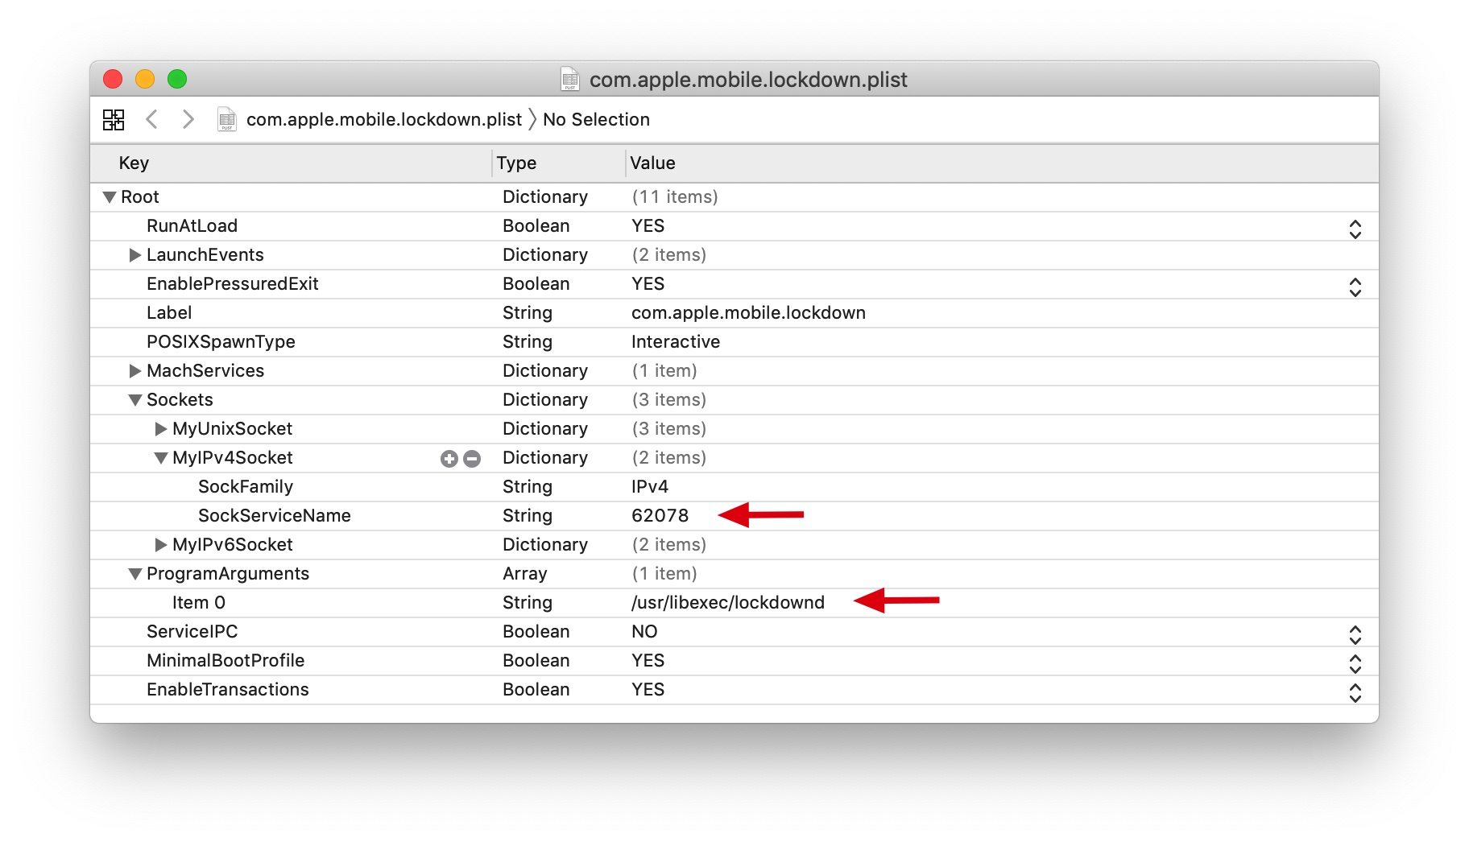Click the MyIPv4Socket key name

233,458
